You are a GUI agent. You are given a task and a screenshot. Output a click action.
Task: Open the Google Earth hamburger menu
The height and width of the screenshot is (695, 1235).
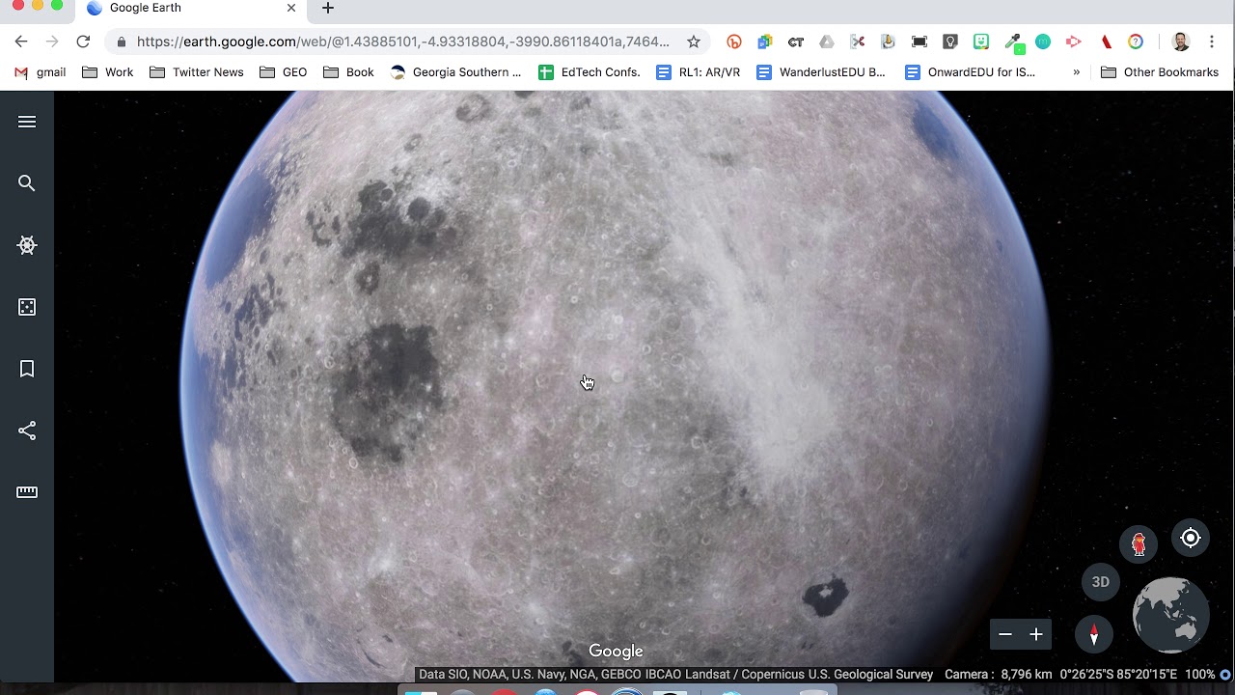[27, 122]
